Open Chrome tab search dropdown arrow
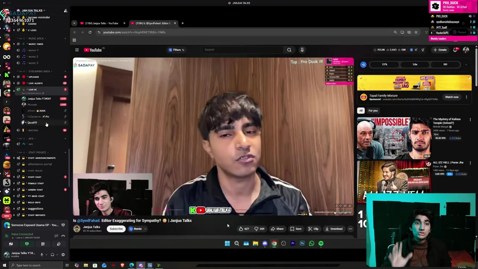 click(74, 23)
